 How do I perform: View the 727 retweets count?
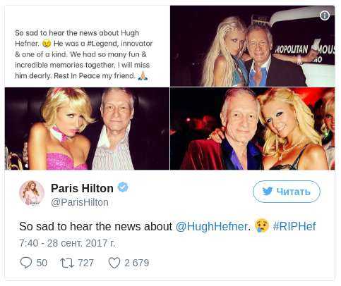pos(85,263)
